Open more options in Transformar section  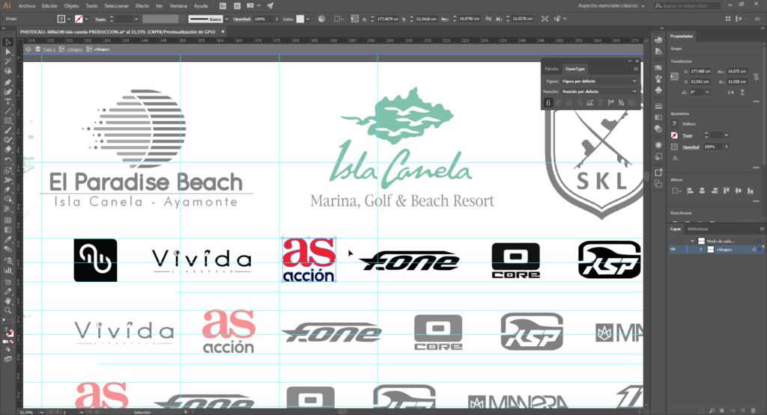pyautogui.click(x=757, y=102)
